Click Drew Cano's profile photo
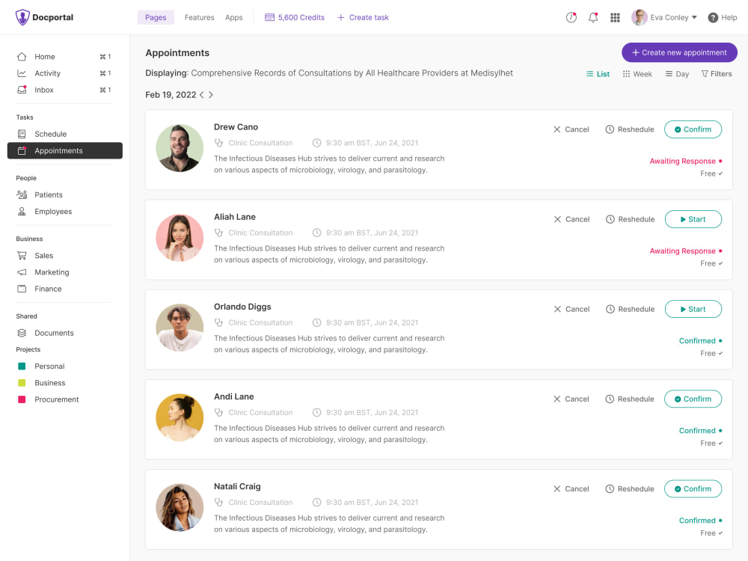Screen dimensions: 748x561 [180, 148]
